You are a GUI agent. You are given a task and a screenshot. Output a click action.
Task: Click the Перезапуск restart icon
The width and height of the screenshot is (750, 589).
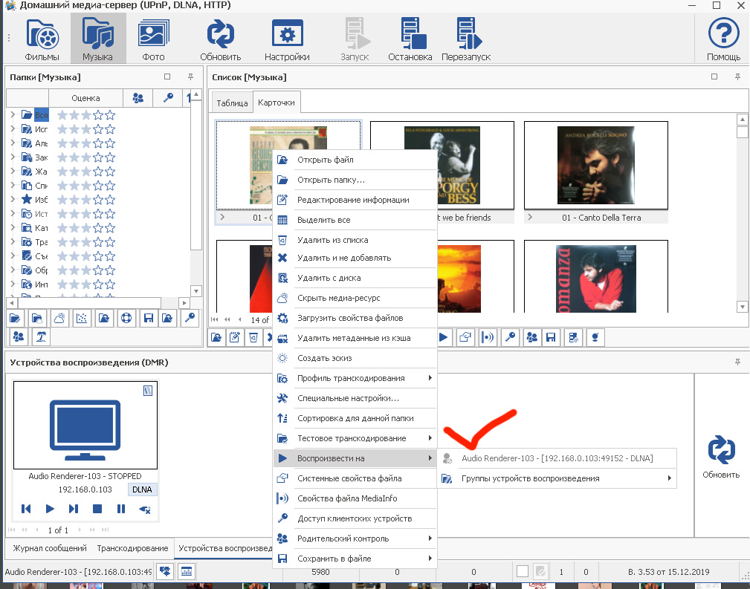point(465,38)
